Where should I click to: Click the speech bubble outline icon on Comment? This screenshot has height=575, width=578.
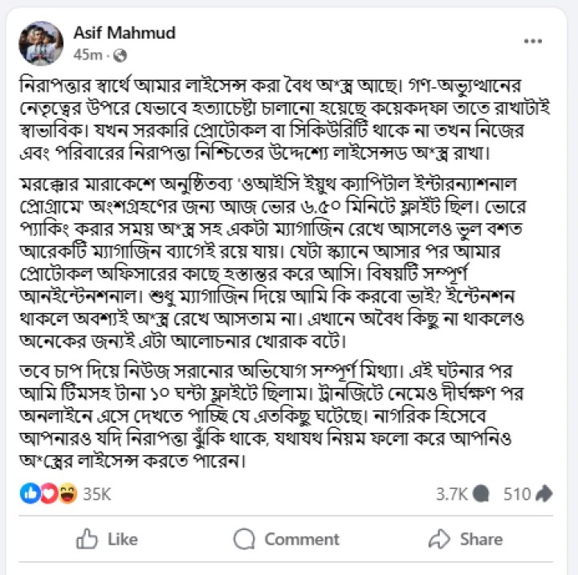tap(244, 539)
